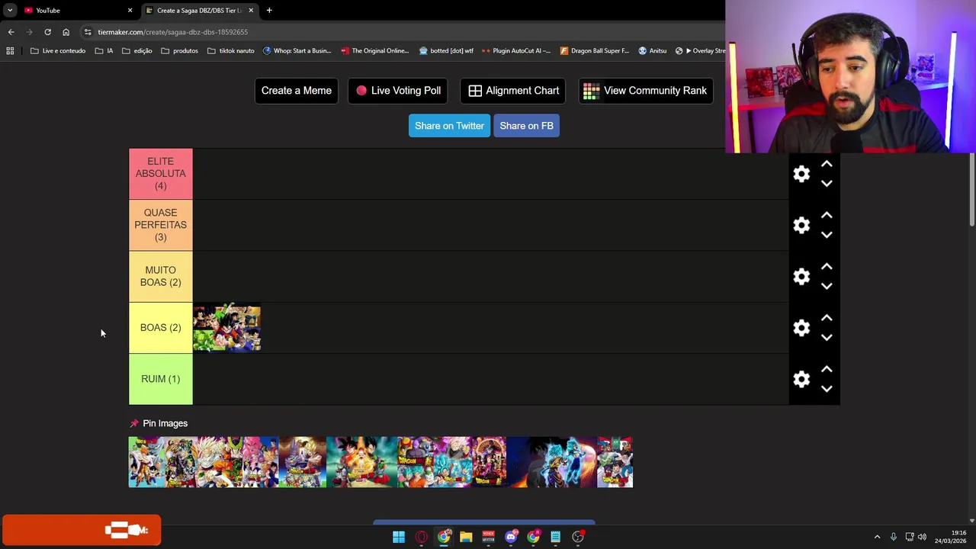Open Voicemeeter from taskbar
The image size is (976, 549).
(488, 537)
